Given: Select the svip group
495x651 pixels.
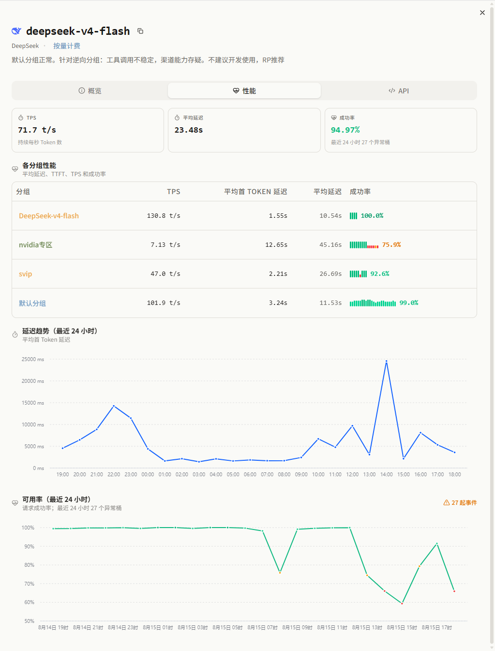Looking at the screenshot, I should [25, 274].
